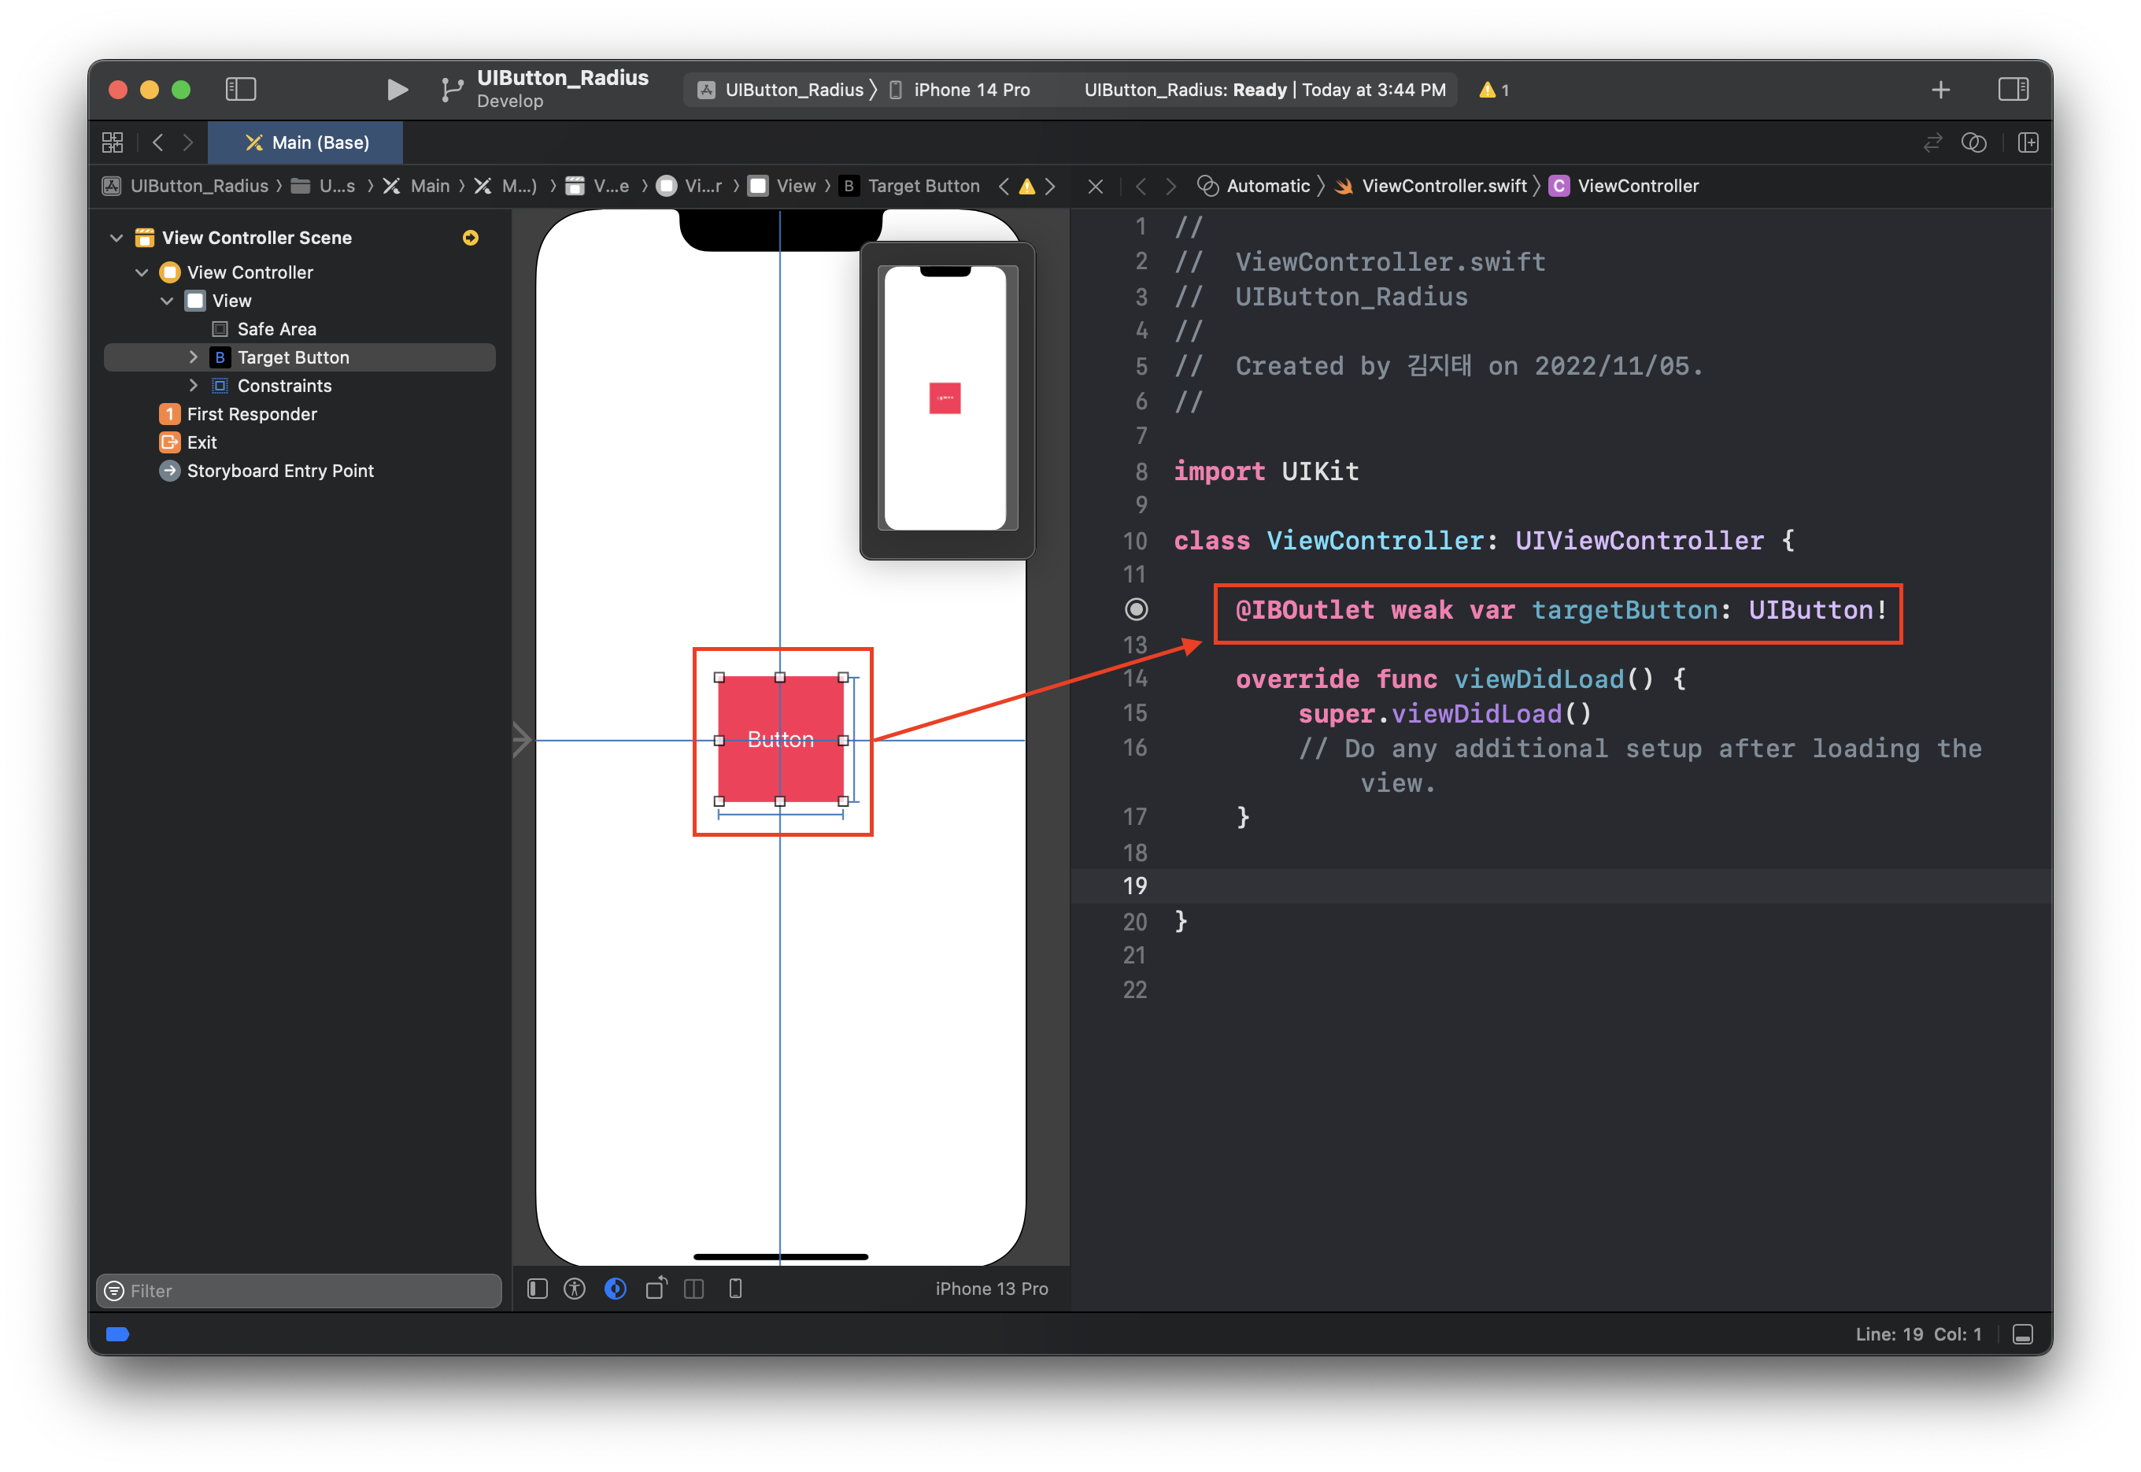Select Storyboard Entry Point in outline
This screenshot has width=2141, height=1472.
pyautogui.click(x=279, y=471)
